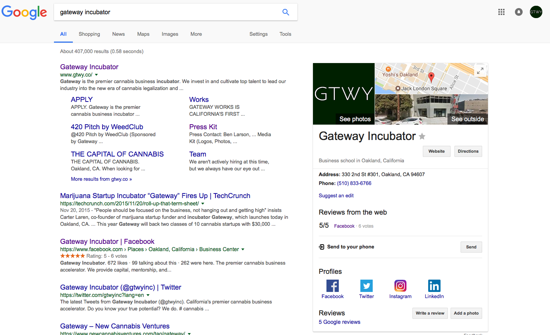
Task: Click the Write a review button
Action: pos(430,313)
